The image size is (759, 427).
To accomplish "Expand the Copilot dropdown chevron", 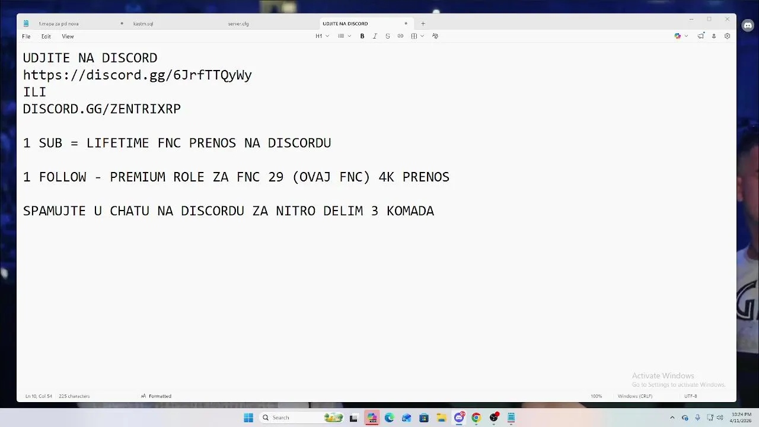I will (686, 36).
